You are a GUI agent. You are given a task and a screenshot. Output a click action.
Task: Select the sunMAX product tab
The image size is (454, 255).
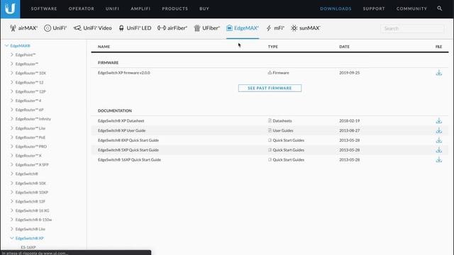tap(306, 28)
